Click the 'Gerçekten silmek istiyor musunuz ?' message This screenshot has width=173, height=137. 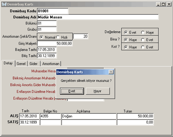tap(86, 81)
